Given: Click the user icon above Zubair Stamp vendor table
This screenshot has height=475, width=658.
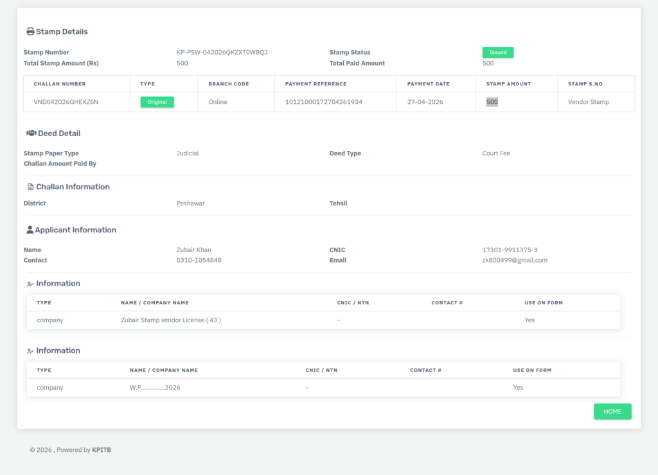Looking at the screenshot, I should click(30, 284).
